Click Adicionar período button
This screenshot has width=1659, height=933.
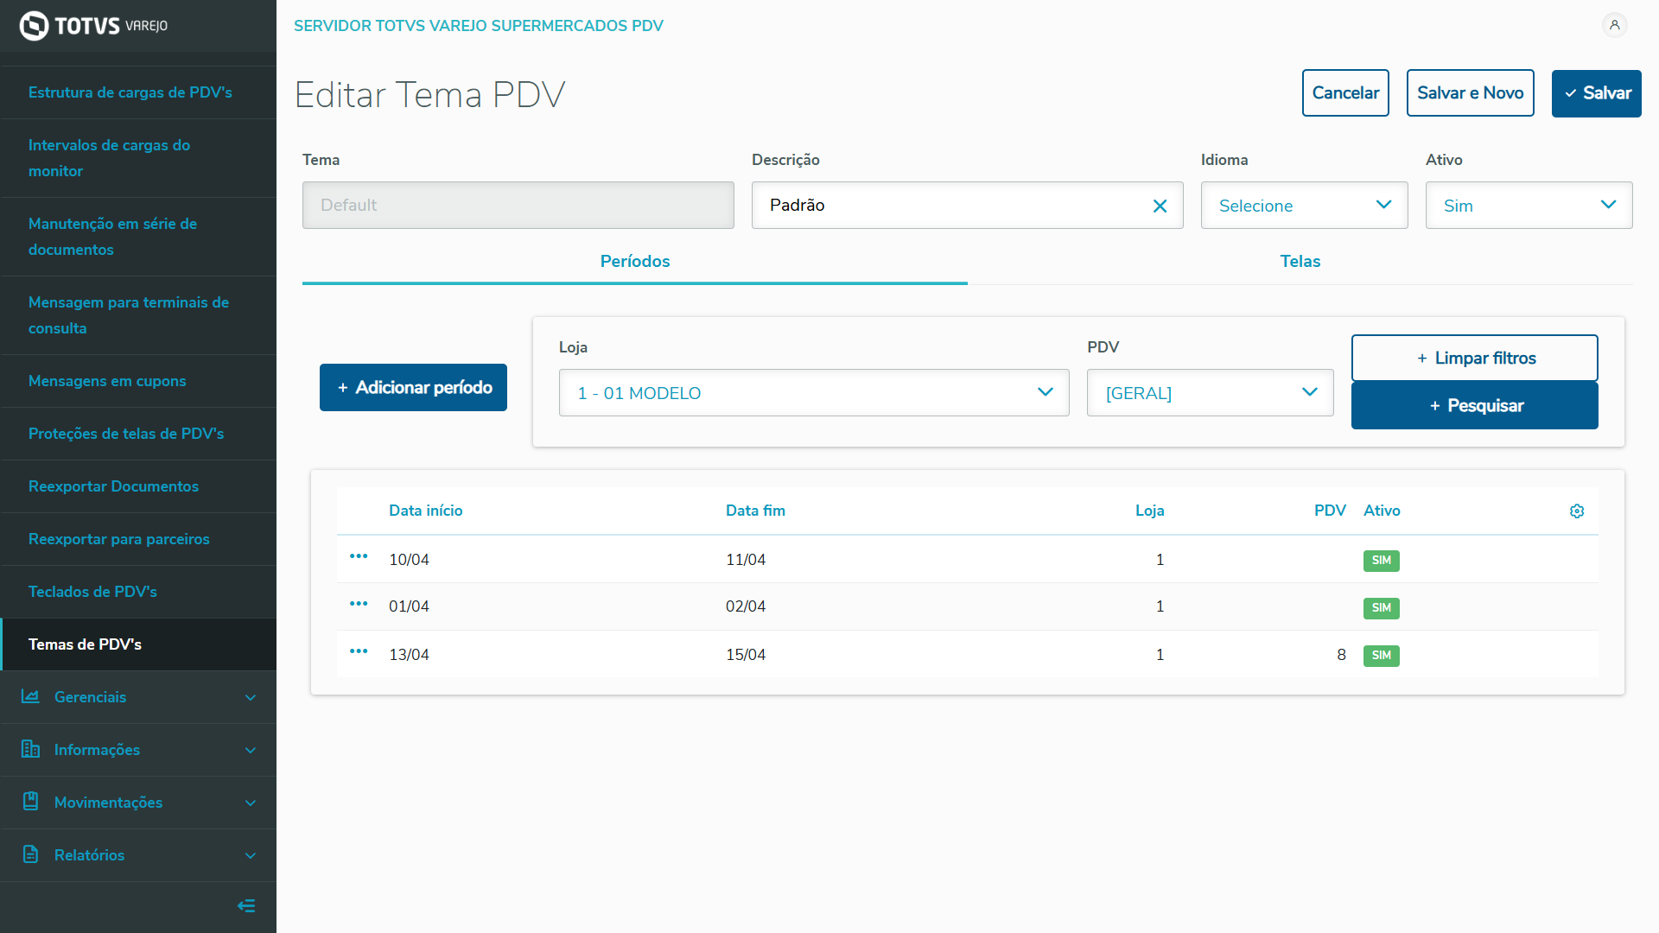413,387
